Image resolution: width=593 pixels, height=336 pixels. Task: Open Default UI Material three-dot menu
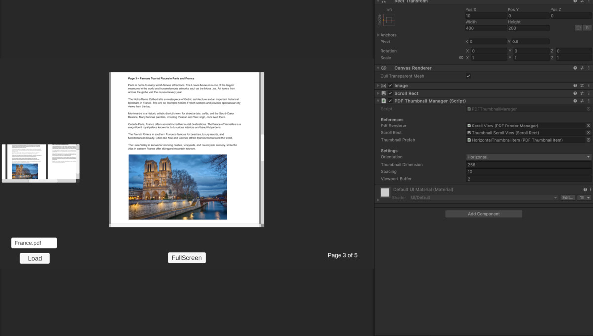click(590, 190)
